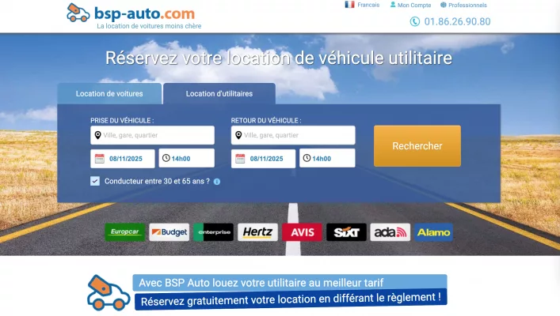Screen dimensions: 560x316
Task: Select the Location d'utilitaires tab
Action: 219,94
